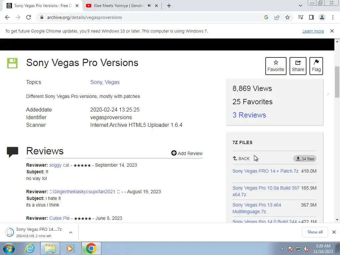This screenshot has width=340, height=255.
Task: Click the Favorite star button
Action: 276,66
